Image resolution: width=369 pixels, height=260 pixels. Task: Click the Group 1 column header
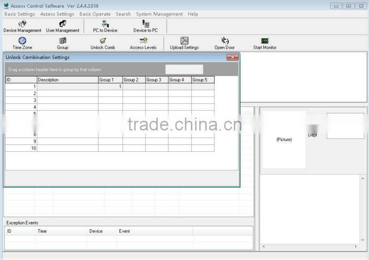(x=110, y=80)
